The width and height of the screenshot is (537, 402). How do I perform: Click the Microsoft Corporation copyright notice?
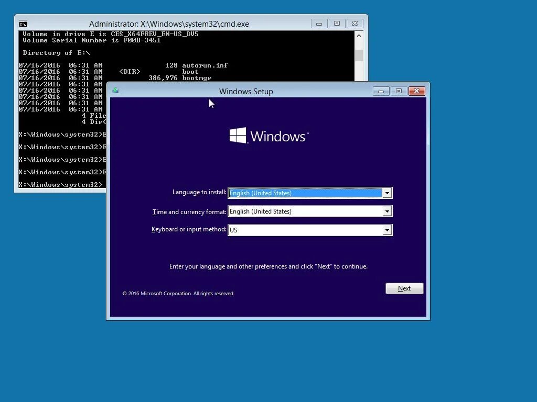[x=178, y=294]
